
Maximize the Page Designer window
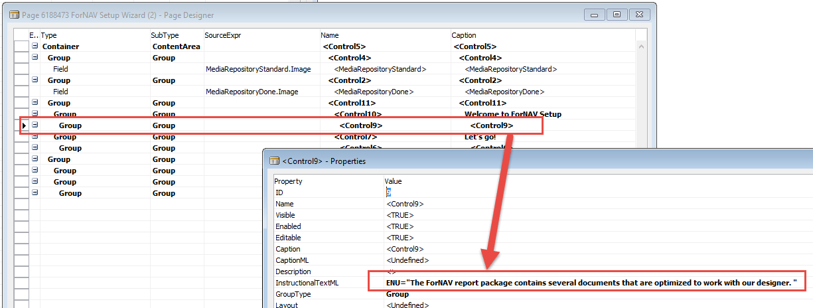pos(617,14)
